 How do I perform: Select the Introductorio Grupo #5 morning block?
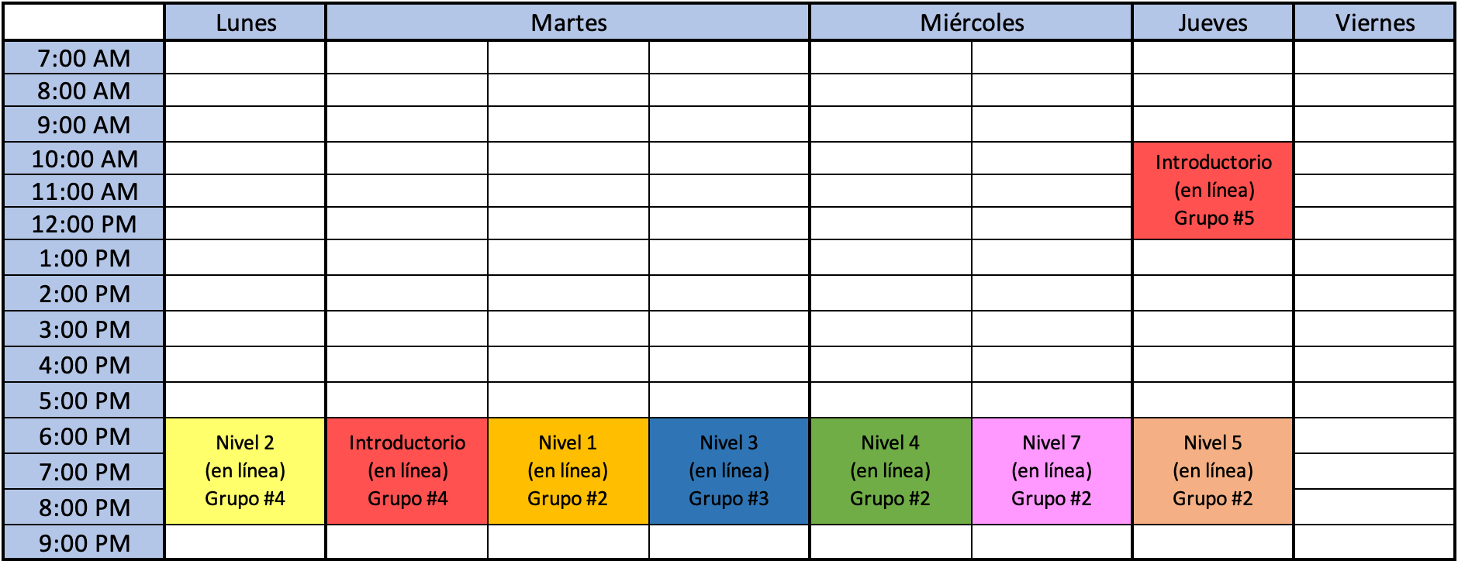tap(1213, 190)
